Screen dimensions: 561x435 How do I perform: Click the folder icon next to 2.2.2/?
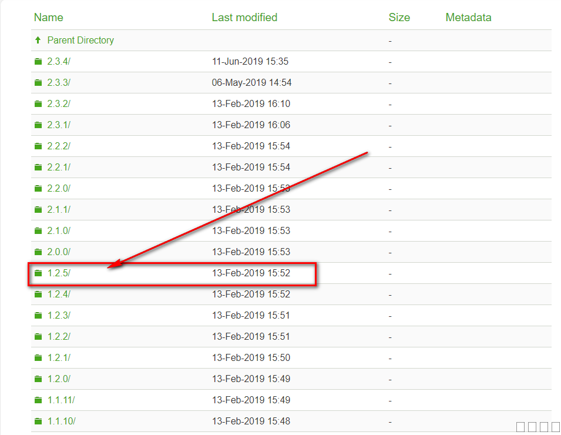(x=38, y=146)
